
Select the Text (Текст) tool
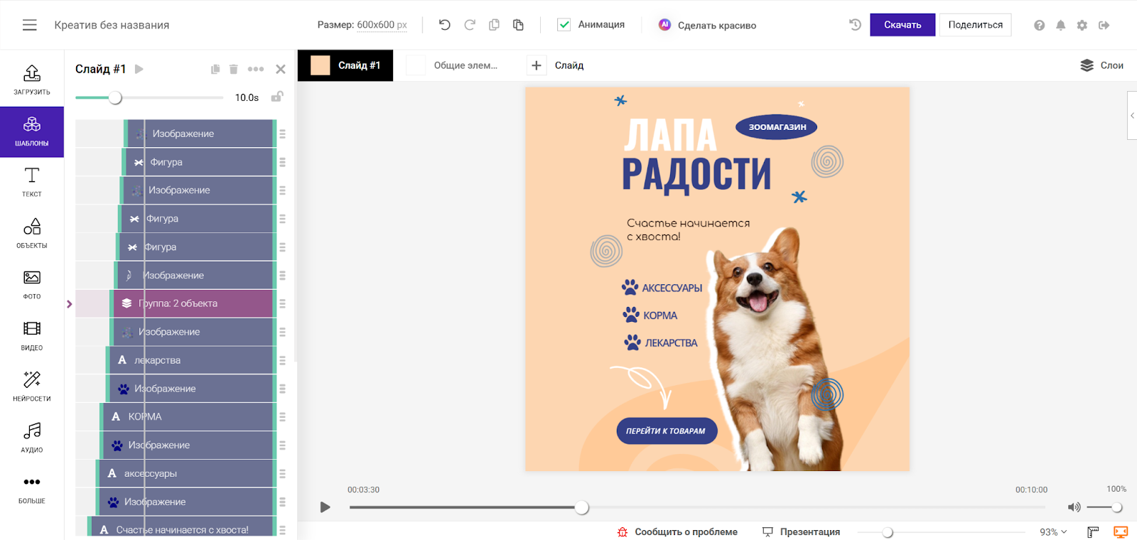[x=32, y=182]
